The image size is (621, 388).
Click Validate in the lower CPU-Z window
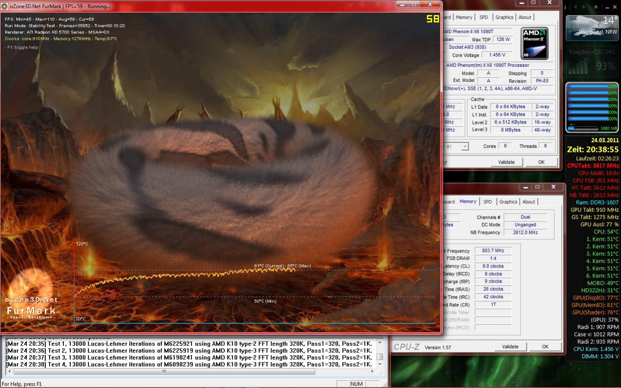(x=510, y=347)
